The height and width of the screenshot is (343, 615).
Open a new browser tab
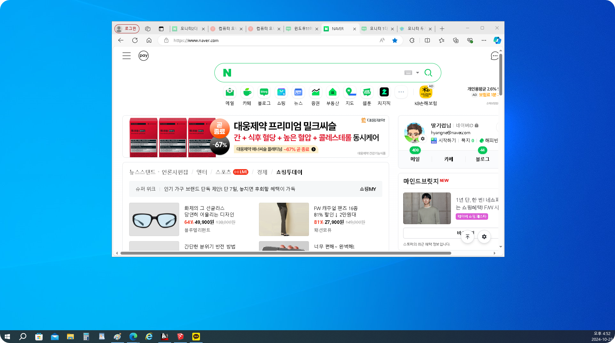coord(442,29)
